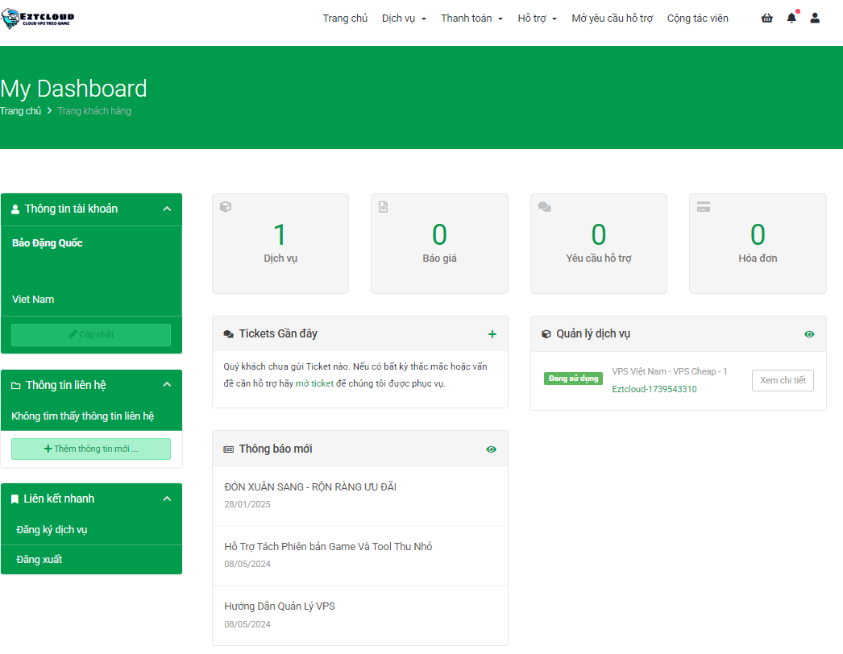
Task: Click the mở ticket link
Action: click(314, 383)
